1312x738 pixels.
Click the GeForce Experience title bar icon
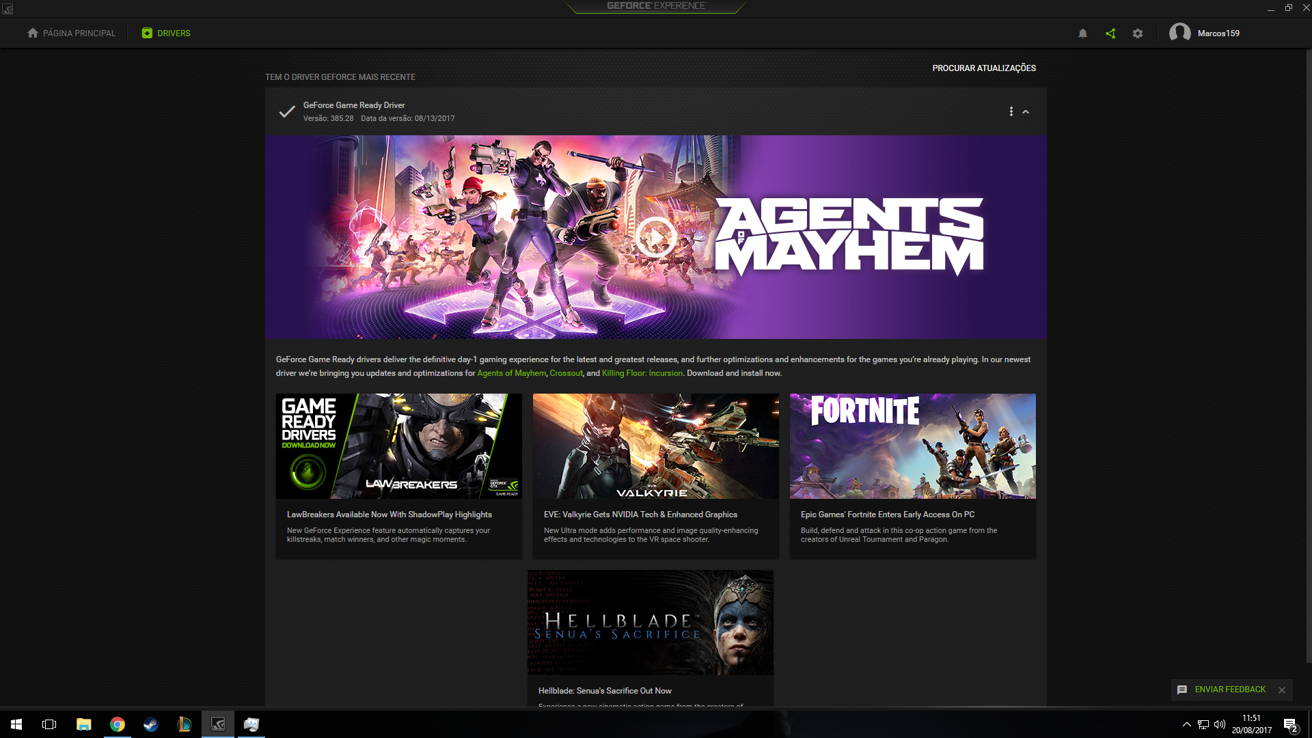tap(8, 8)
